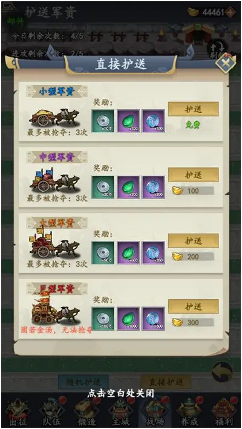Viewport: 242px width, 429px height.
Task: Select the 巨型军资 golden cart image
Action: 54,309
